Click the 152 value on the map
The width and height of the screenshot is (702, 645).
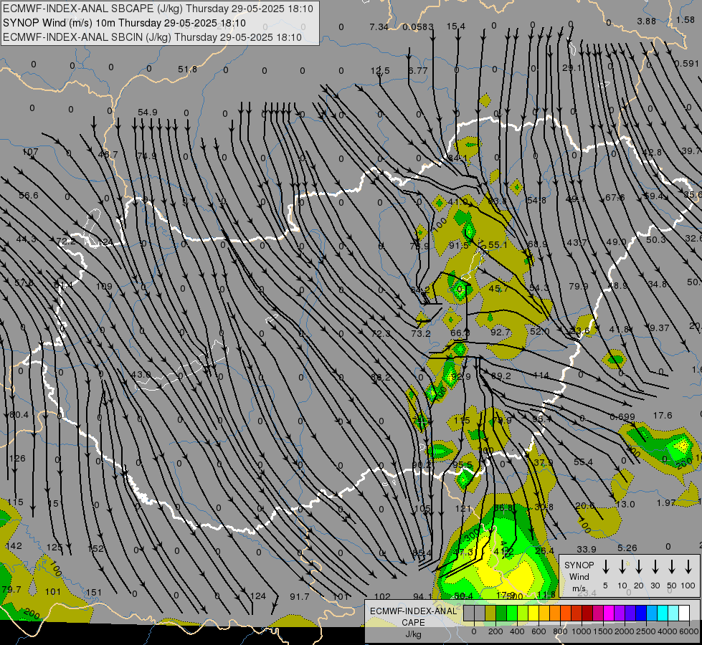click(96, 549)
